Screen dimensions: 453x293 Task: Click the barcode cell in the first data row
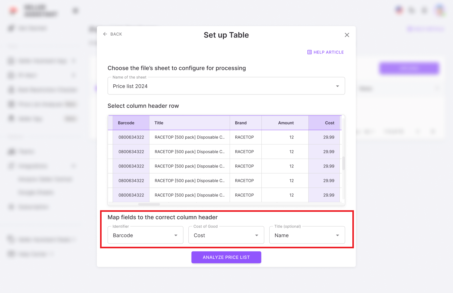click(131, 137)
